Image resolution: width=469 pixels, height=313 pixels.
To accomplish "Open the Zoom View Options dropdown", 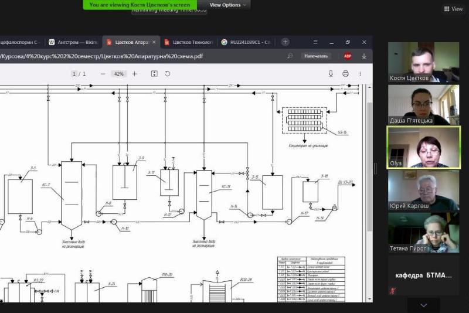I will (x=228, y=5).
